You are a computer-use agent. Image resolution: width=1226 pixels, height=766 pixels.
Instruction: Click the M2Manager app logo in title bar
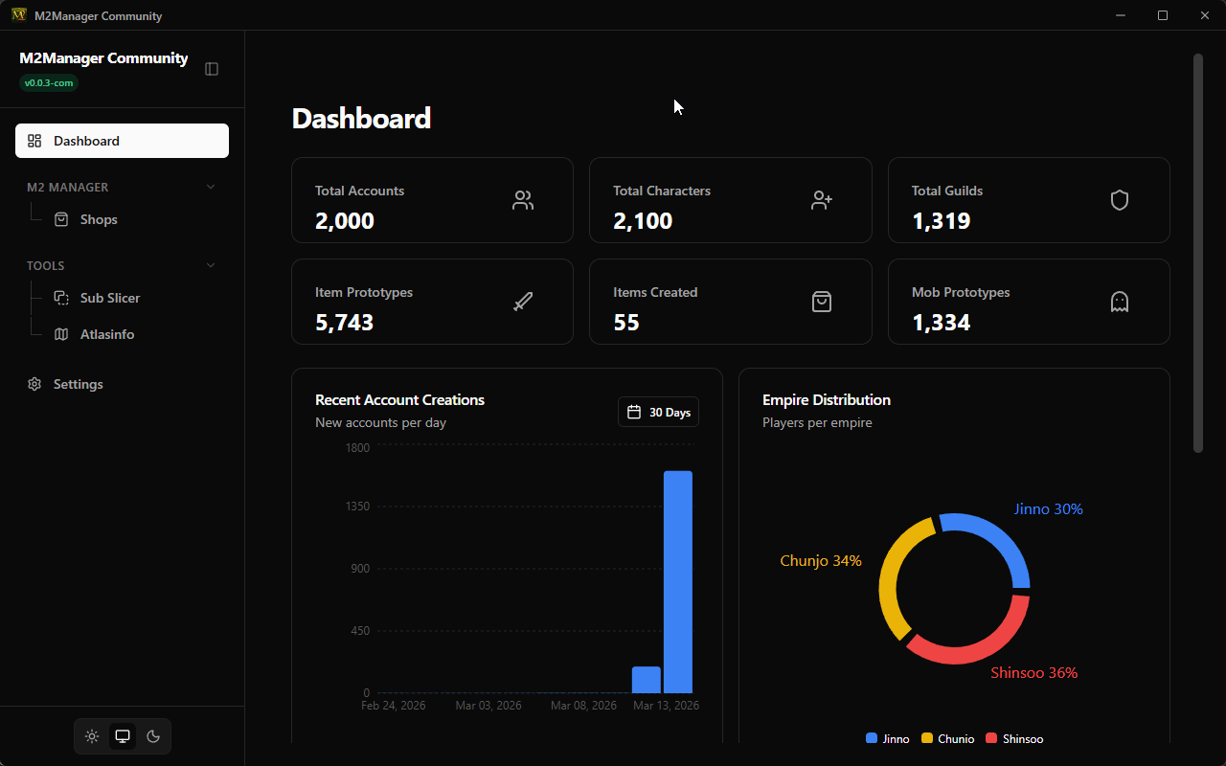(x=18, y=15)
